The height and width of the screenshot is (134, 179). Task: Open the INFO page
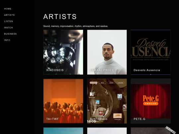[x=7, y=40]
